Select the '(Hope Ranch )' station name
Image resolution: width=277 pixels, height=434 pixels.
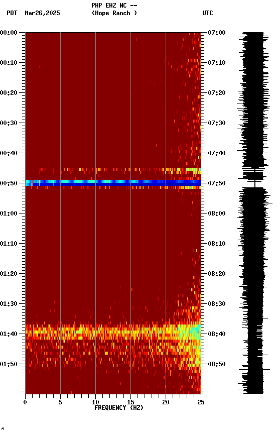tap(114, 13)
